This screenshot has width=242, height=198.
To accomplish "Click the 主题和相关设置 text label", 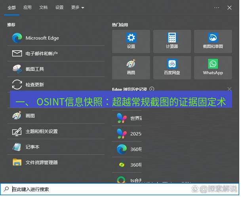I will coord(42,131).
